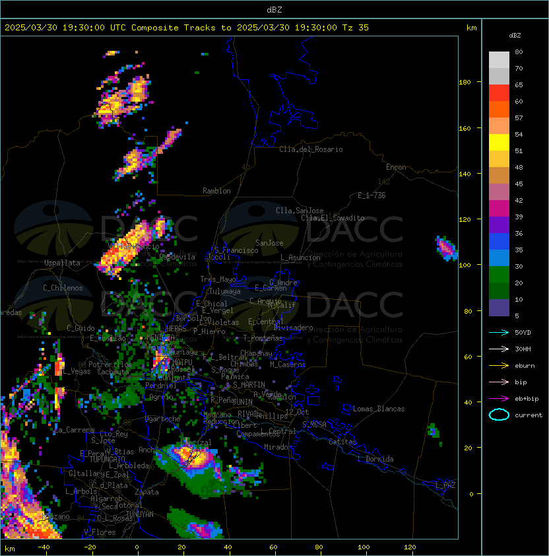Click the 'Uspallata' map label
This screenshot has width=549, height=556.
point(62,263)
